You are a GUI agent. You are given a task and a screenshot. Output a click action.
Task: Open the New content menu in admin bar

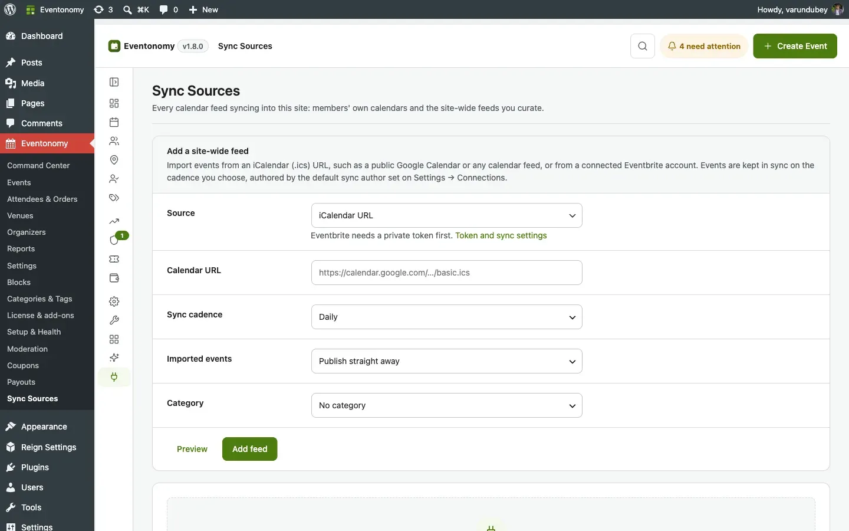coord(203,9)
